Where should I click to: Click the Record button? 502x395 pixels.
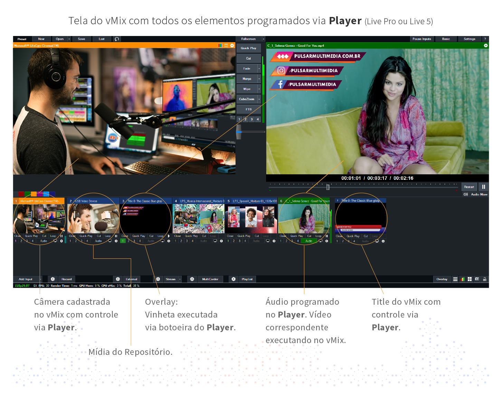pyautogui.click(x=67, y=279)
